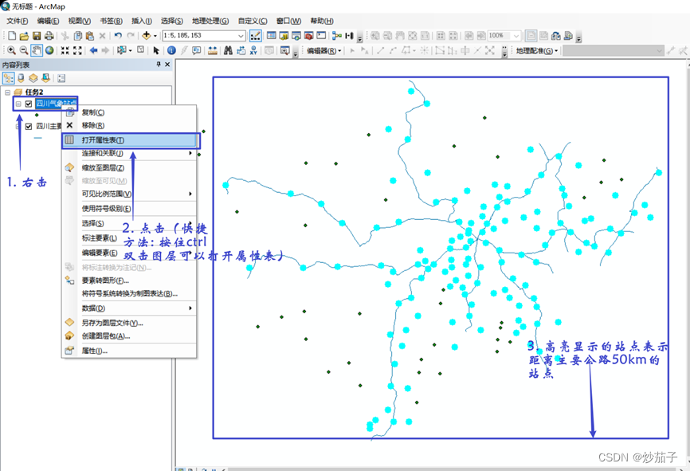Select List By Selection icon
This screenshot has width=690, height=471.
click(45, 78)
